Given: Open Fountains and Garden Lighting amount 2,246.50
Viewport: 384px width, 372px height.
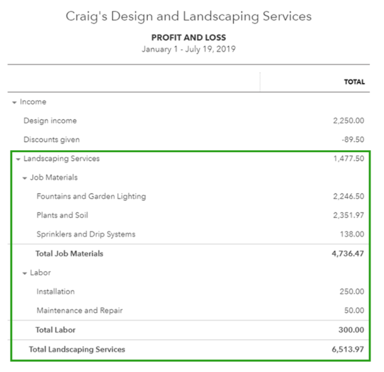Looking at the screenshot, I should point(348,196).
